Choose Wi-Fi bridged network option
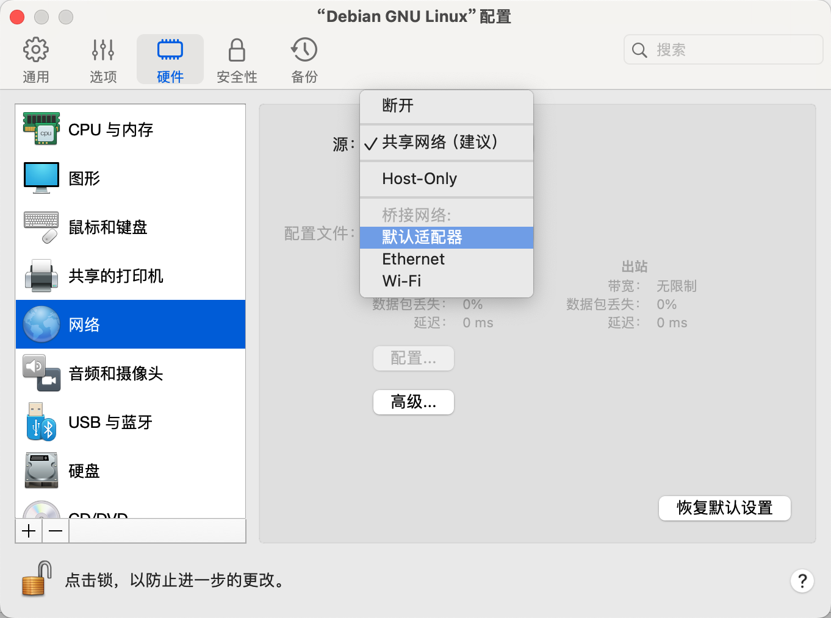Screen dimensions: 831x618 (447, 281)
